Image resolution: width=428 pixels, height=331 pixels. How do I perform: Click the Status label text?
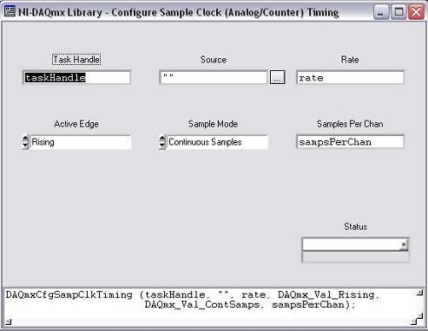tap(355, 226)
